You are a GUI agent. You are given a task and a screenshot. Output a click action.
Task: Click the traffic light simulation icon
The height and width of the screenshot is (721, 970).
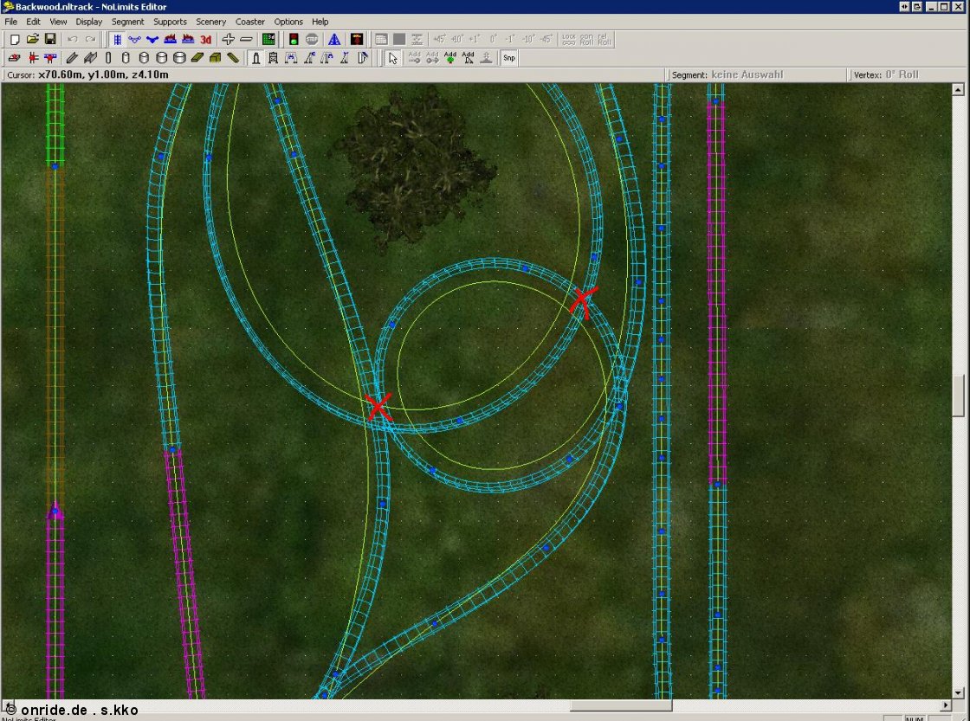294,39
